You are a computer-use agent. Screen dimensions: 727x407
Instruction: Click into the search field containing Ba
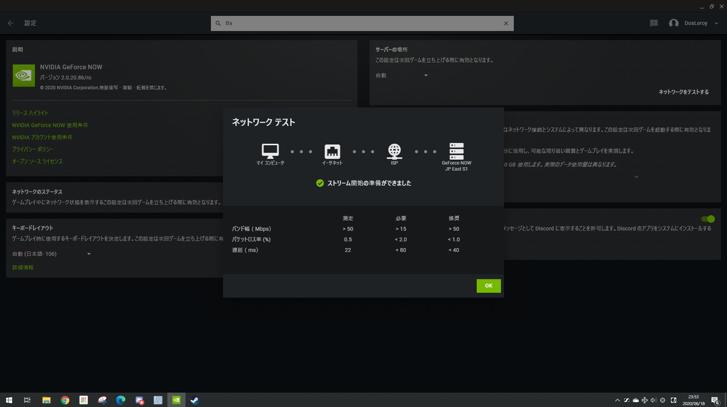point(362,23)
